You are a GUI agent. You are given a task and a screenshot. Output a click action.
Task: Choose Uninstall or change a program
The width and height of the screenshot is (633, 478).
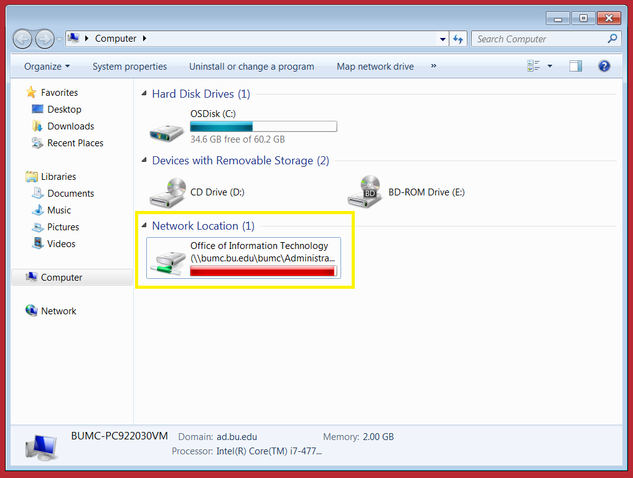point(251,66)
